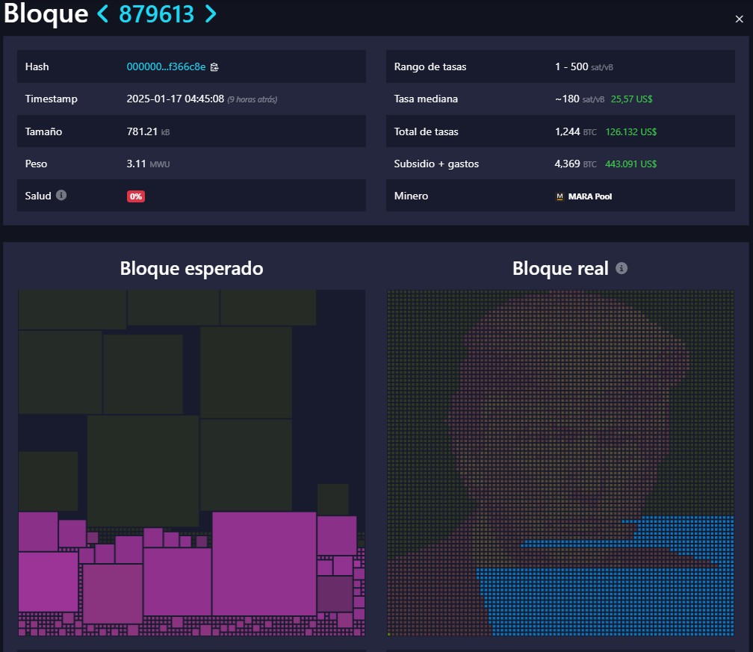753x652 pixels.
Task: Click the MARA Pool M mining badge
Action: coord(560,196)
